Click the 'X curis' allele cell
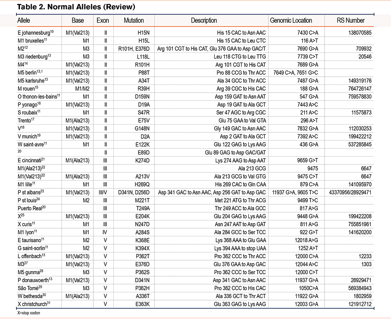Screen dimensions: 391x320 (25, 224)
